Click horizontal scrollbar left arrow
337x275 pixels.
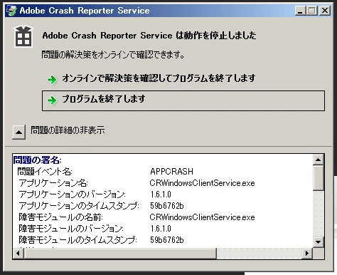tap(18, 254)
